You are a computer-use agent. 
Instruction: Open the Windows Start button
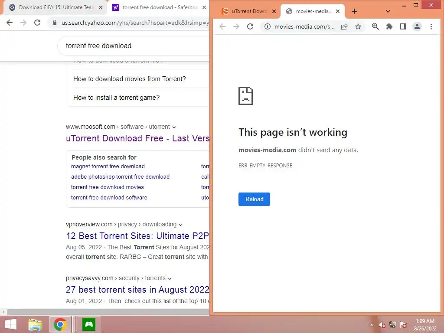pos(11,324)
